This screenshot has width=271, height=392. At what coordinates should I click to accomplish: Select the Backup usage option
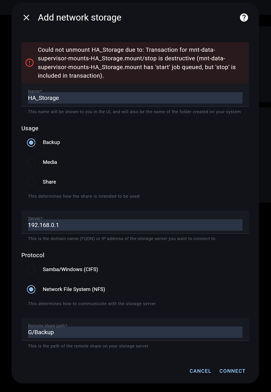point(31,142)
